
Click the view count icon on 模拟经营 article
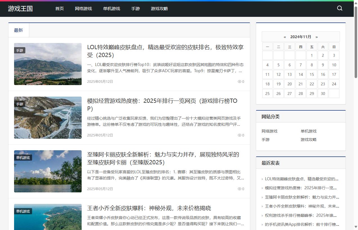(x=240, y=135)
